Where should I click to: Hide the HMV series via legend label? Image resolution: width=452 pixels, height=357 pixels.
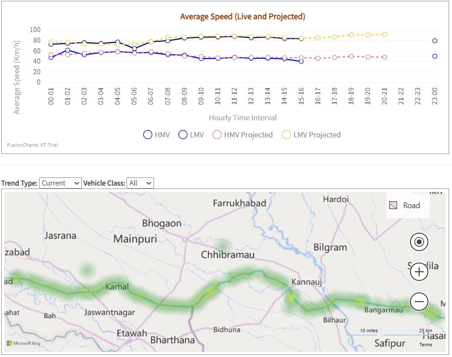point(162,135)
